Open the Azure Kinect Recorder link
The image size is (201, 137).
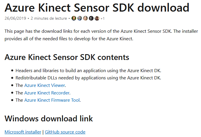[x=47, y=93]
